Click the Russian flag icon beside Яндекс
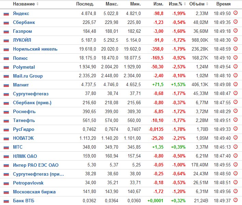 coord(6,14)
